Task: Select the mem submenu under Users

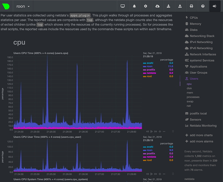Action: [190, 93]
